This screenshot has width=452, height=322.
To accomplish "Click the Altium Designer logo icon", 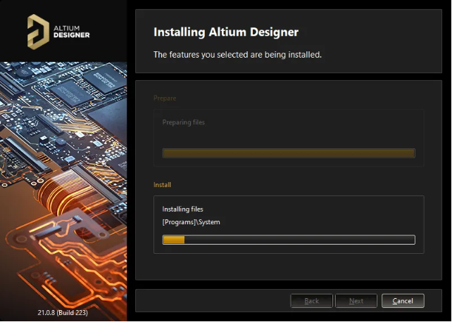I will 37,30.
